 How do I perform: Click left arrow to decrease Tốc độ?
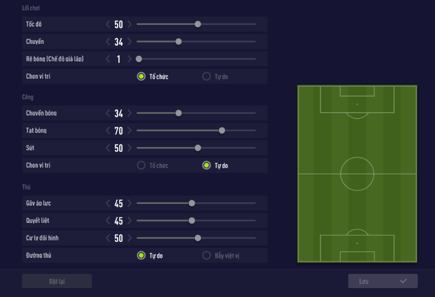pos(108,24)
